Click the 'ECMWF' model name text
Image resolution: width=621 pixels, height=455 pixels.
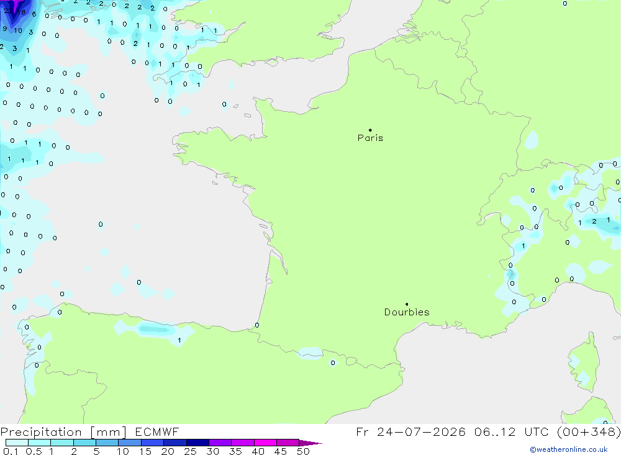click(x=157, y=431)
